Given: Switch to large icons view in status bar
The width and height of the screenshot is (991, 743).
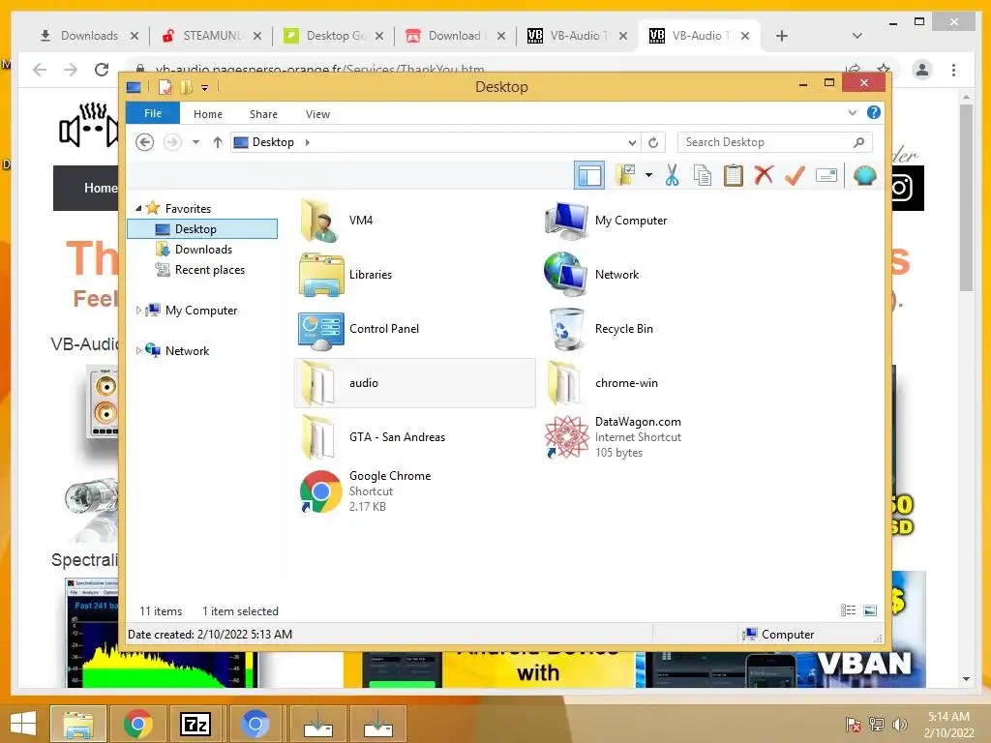Looking at the screenshot, I should (870, 610).
